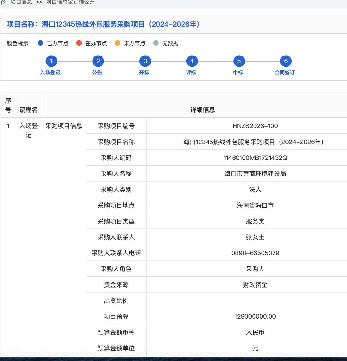This screenshot has height=361, width=347.
Task: Click the 详细信息 column header
Action: [x=202, y=110]
